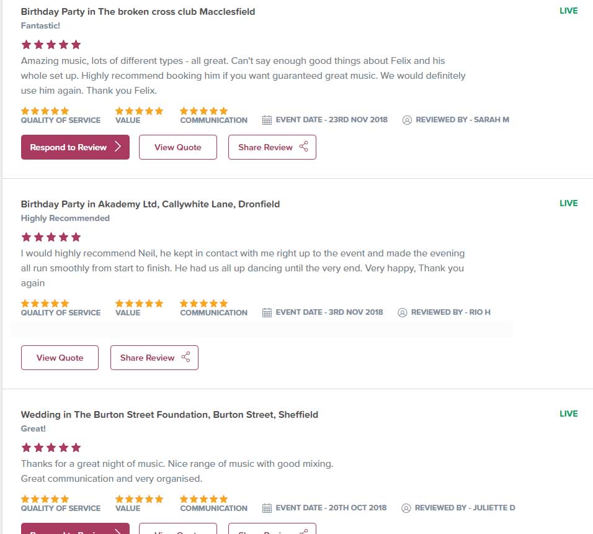Click LIVE status on Sheffield wedding review

(568, 414)
